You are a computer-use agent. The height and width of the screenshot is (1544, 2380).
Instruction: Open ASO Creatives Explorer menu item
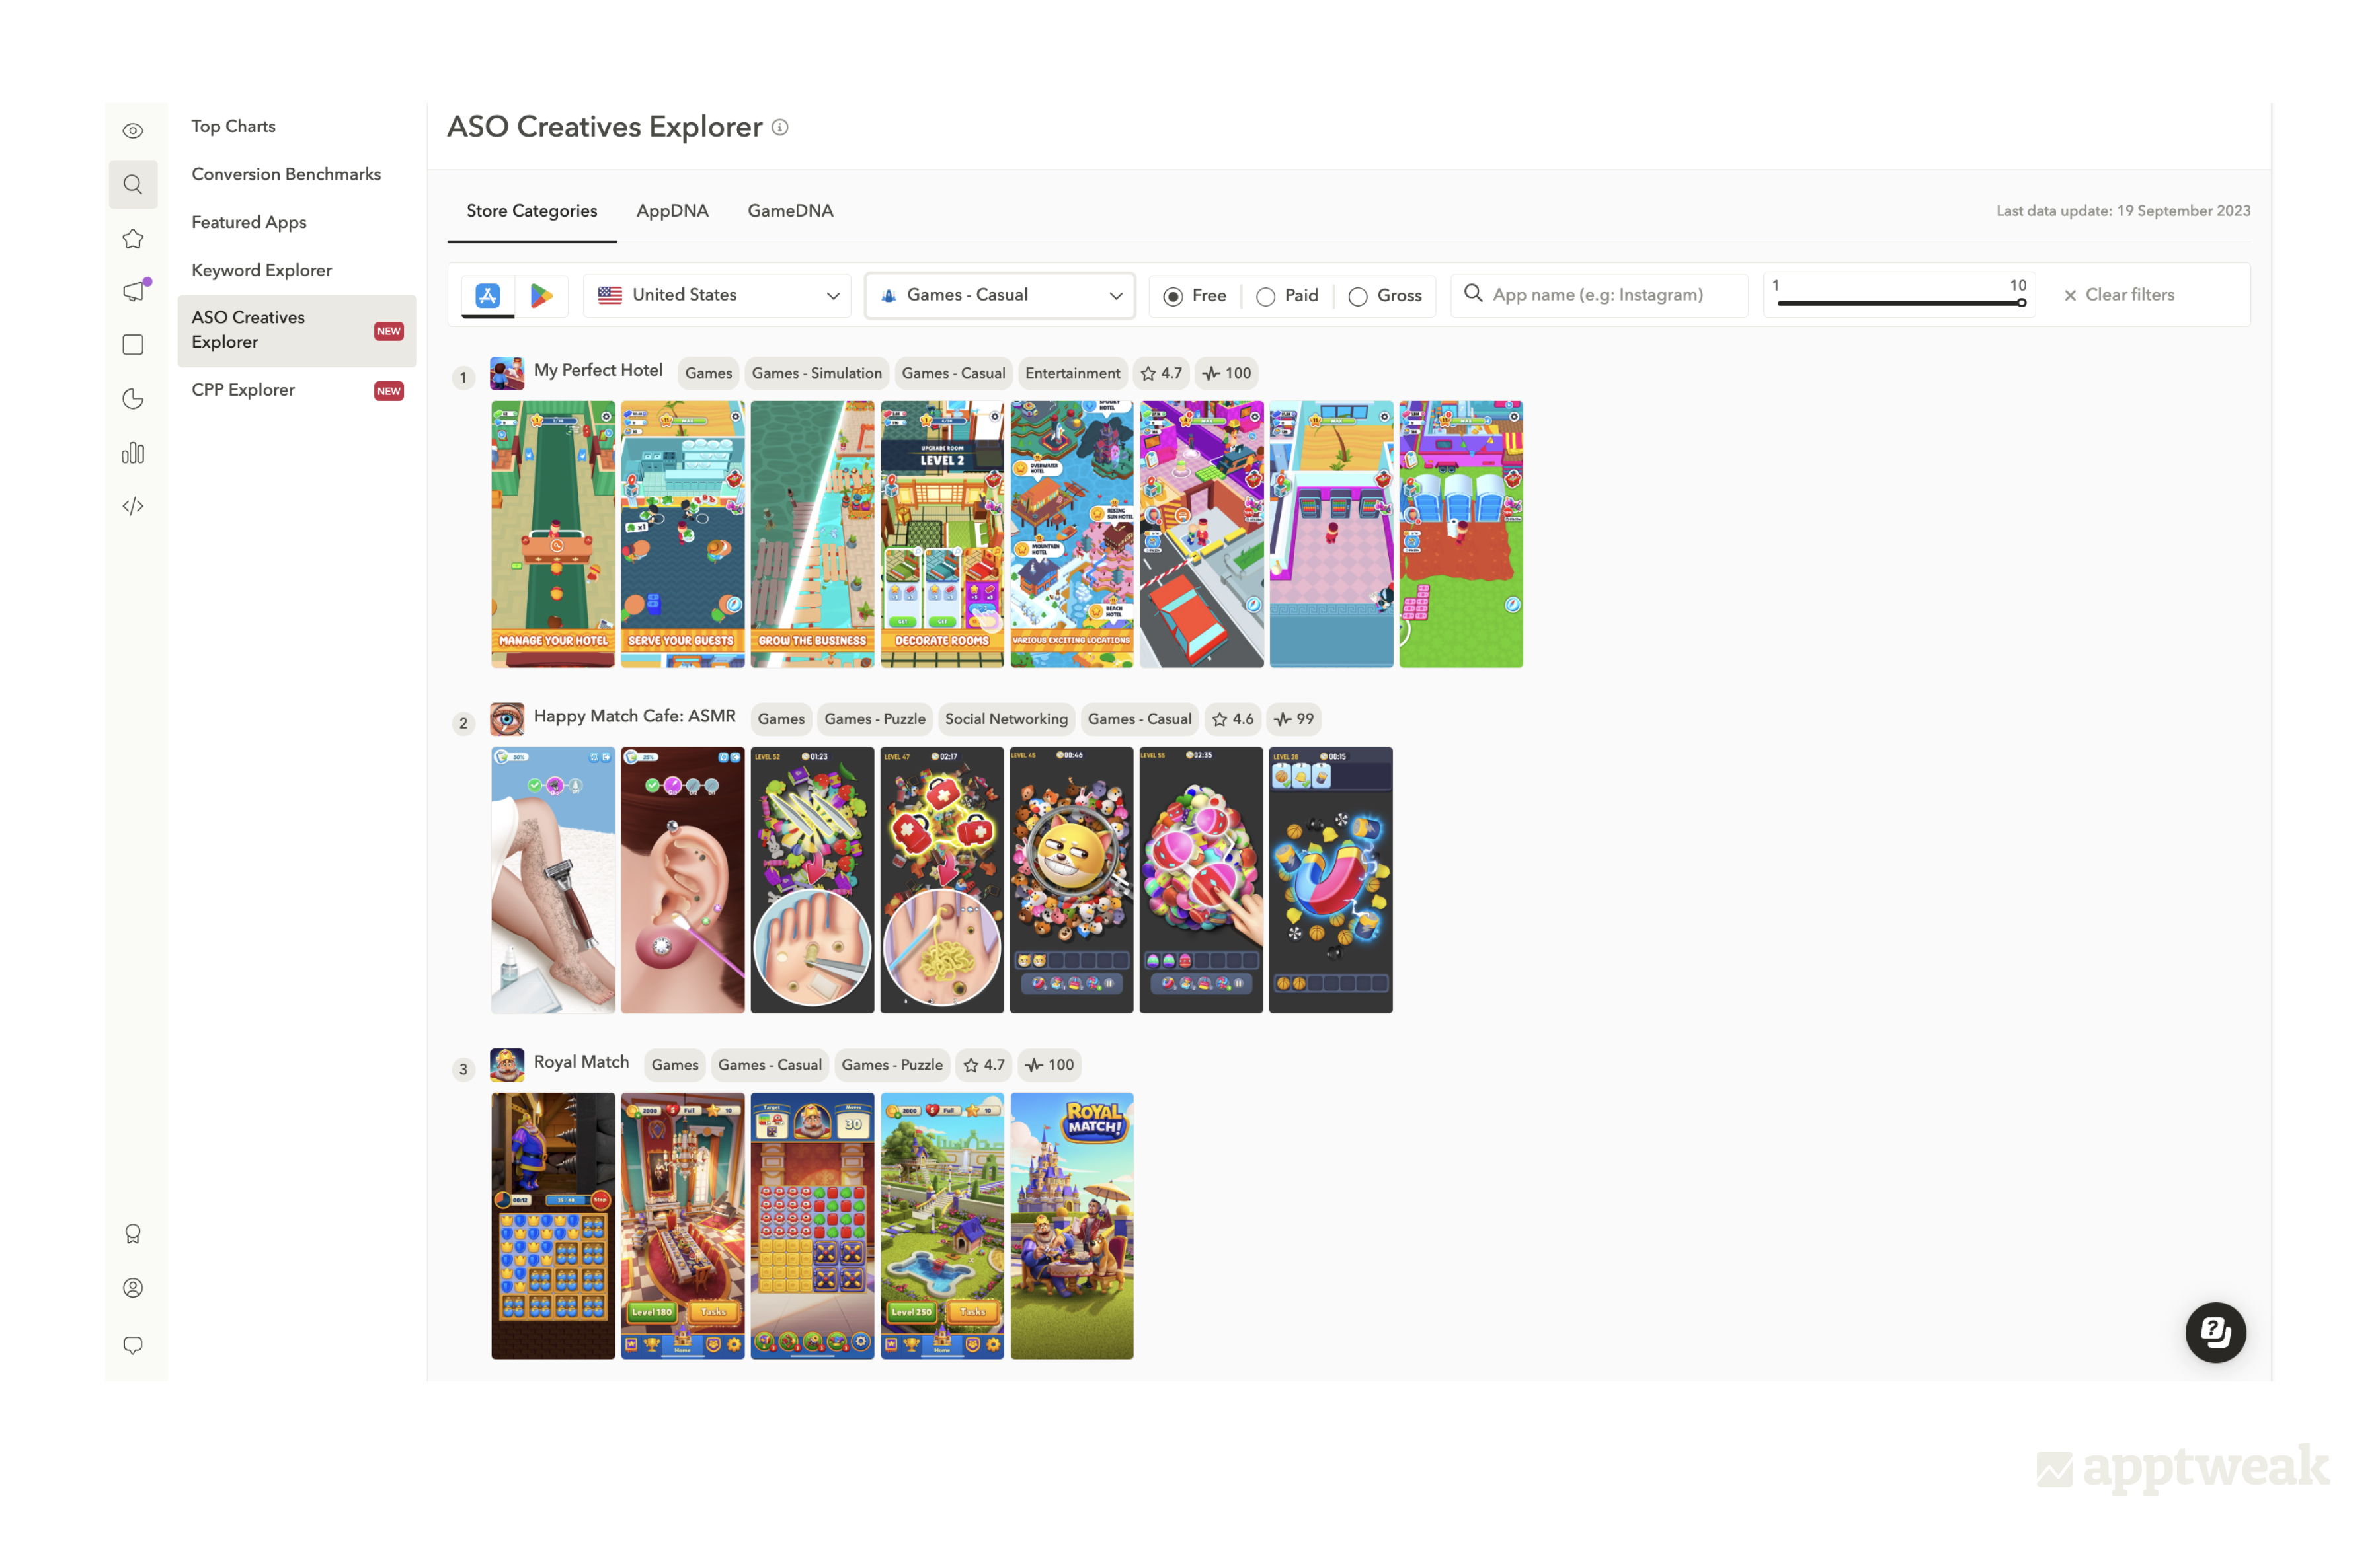297,331
